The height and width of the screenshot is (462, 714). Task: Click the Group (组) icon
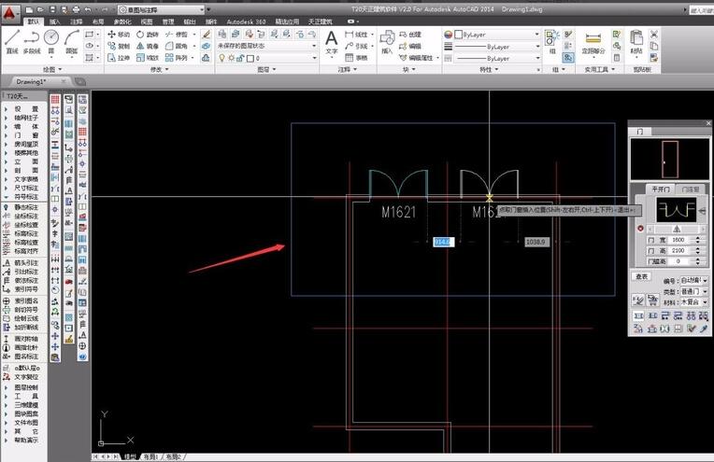point(552,42)
